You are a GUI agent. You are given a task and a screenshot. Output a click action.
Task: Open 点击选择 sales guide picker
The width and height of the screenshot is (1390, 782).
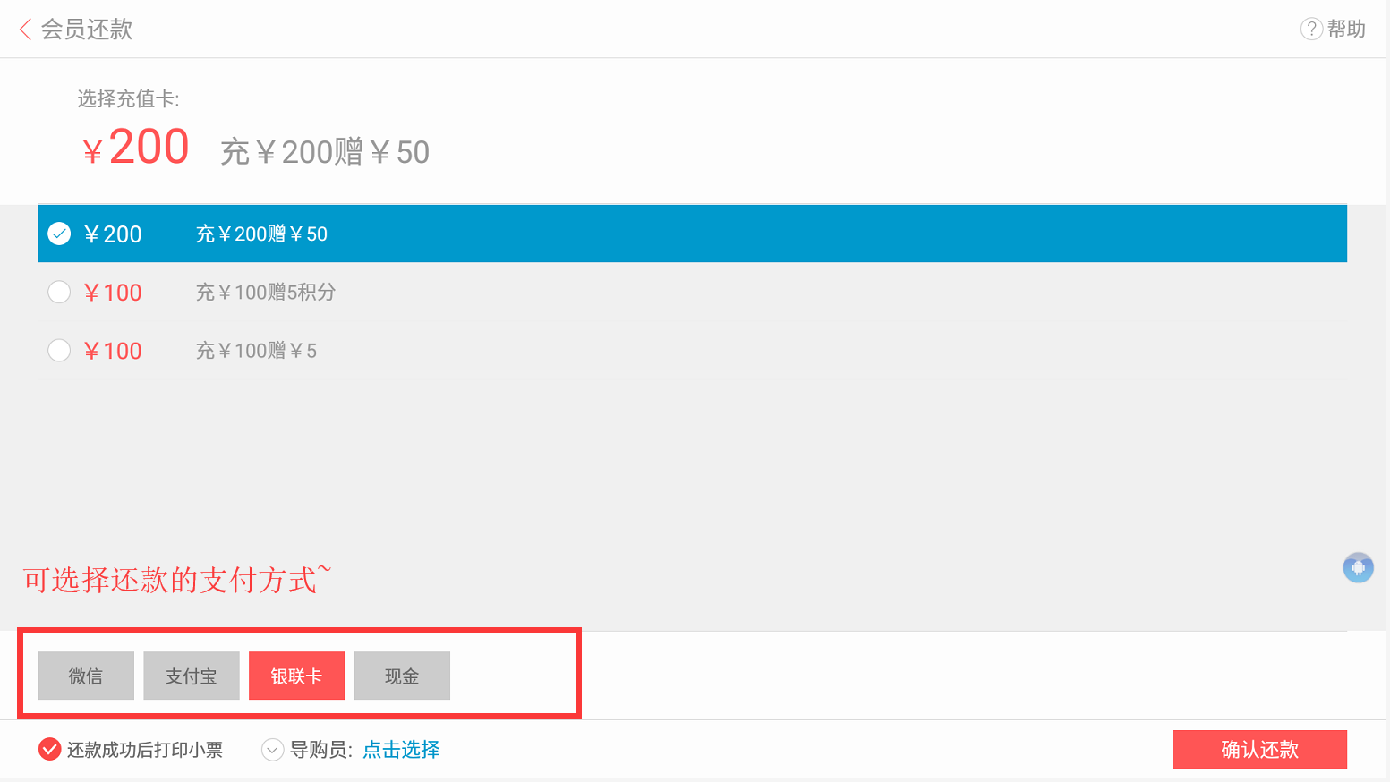point(401,750)
